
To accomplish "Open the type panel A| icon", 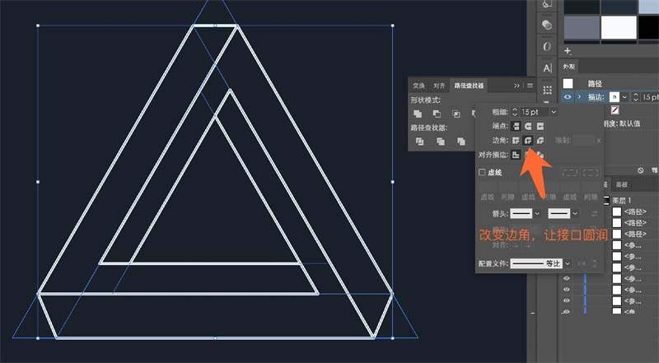I will tap(547, 68).
